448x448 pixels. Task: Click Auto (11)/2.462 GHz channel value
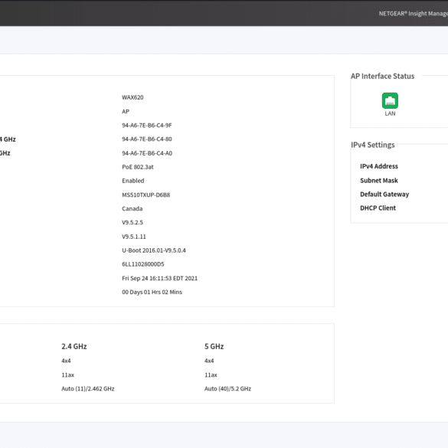88,389
